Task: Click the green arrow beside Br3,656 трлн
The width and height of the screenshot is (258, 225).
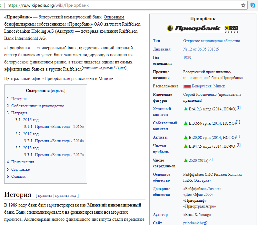Action: pos(186,123)
